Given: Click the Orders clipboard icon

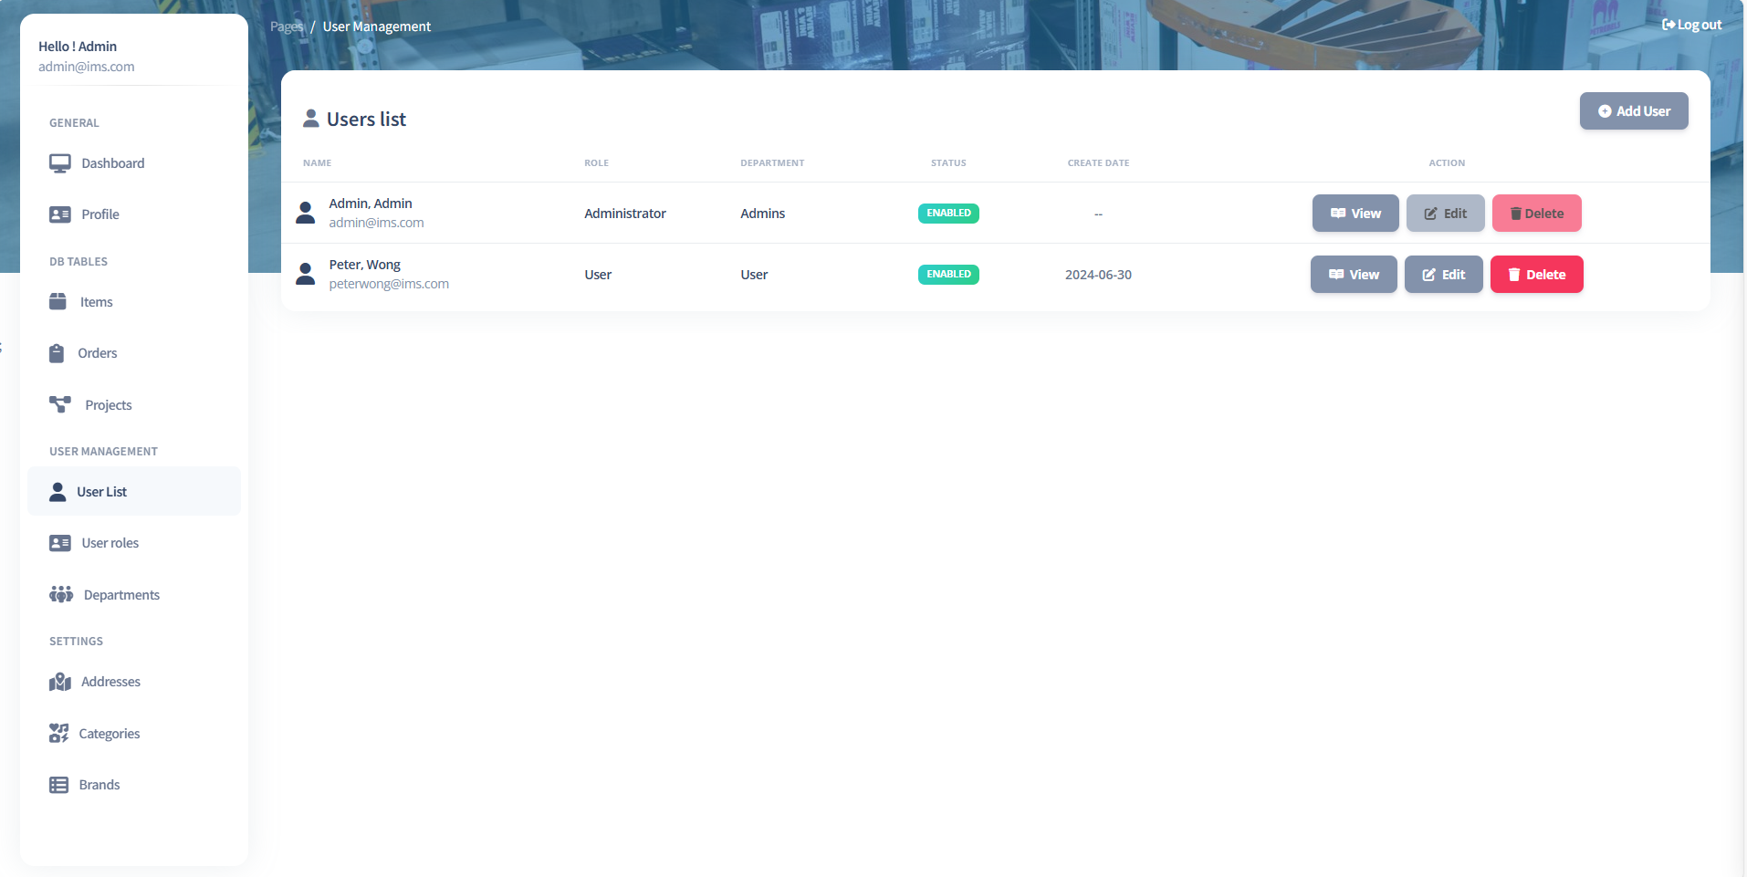Looking at the screenshot, I should coord(57,353).
